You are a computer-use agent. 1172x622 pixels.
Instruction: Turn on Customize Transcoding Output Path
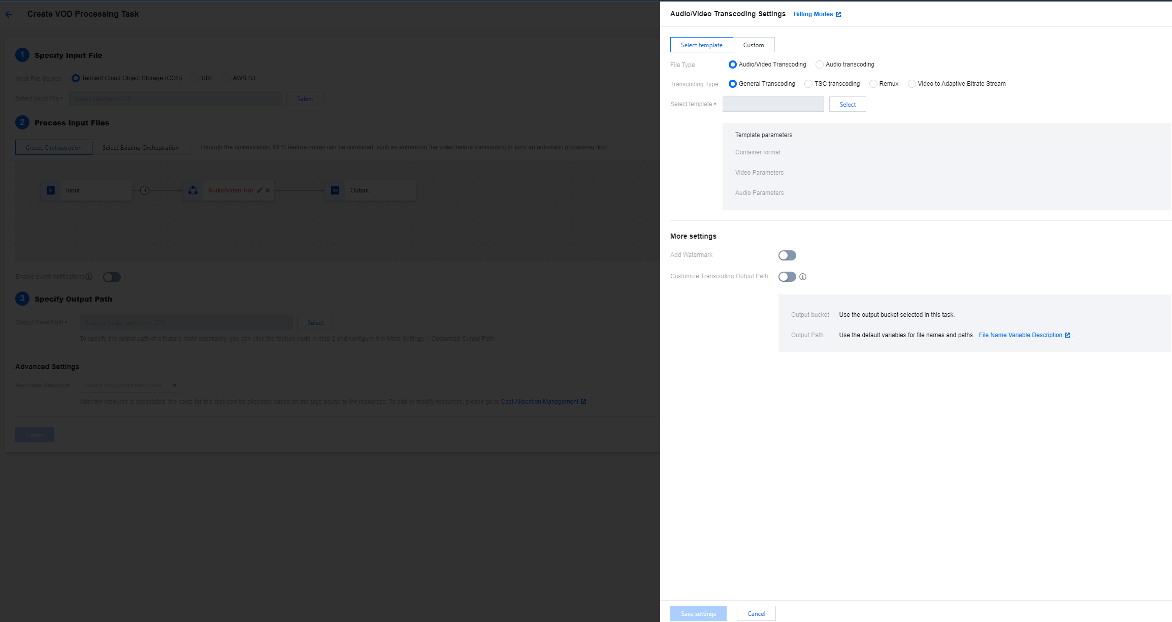click(x=787, y=277)
